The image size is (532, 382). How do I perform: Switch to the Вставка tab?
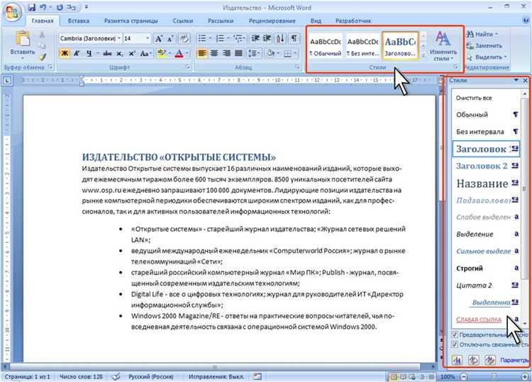click(x=78, y=21)
